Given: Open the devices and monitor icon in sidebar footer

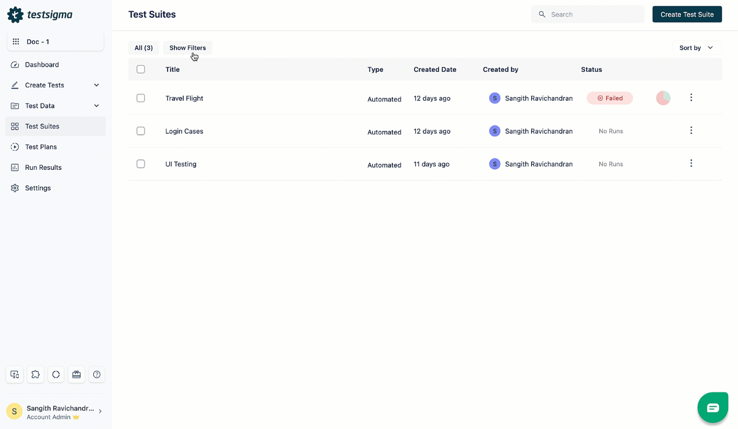Looking at the screenshot, I should [x=15, y=375].
